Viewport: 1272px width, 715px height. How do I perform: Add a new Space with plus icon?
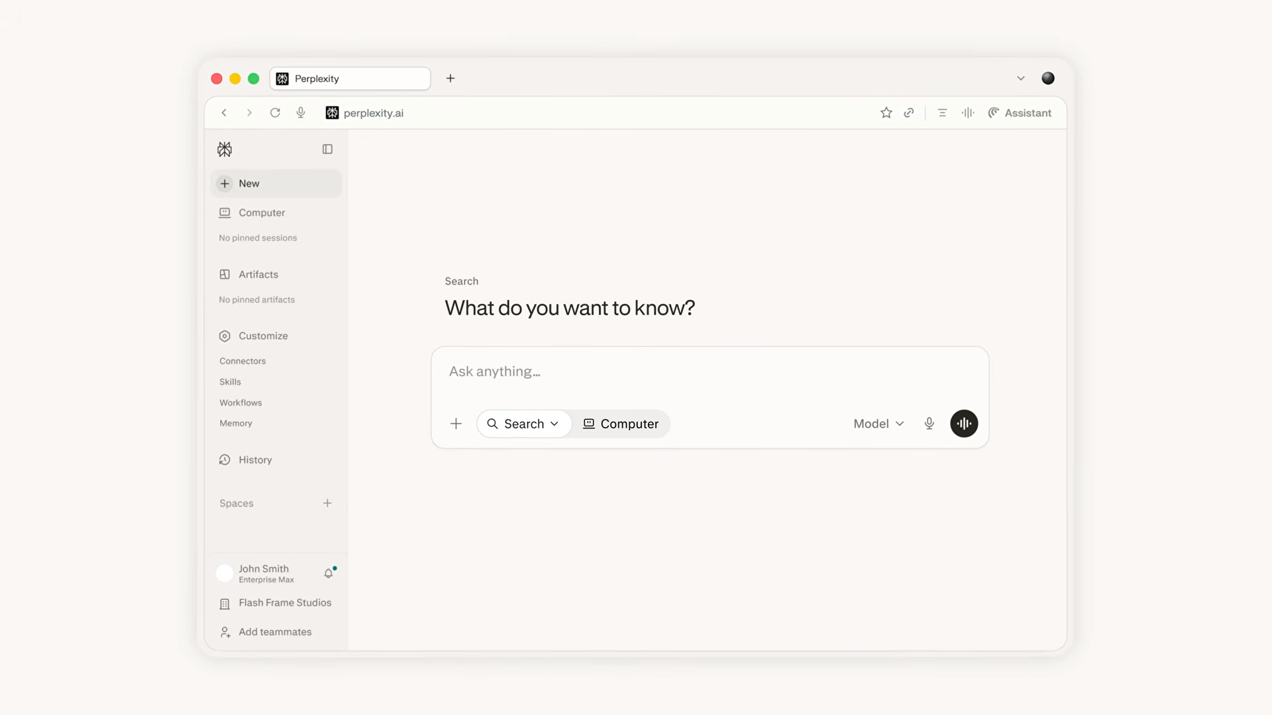327,503
